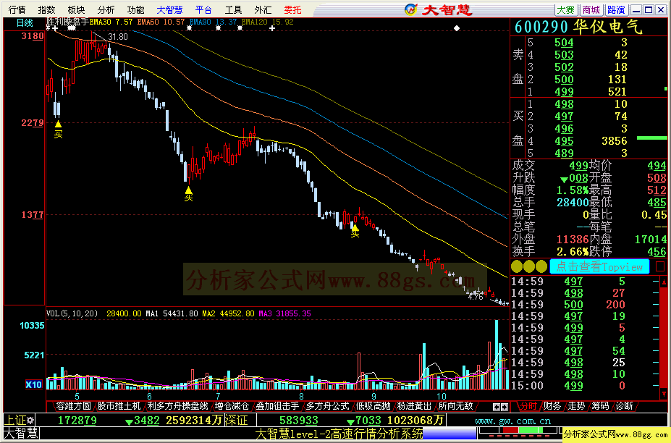Open the 平台 menu
This screenshot has height=443, width=671.
203,9
